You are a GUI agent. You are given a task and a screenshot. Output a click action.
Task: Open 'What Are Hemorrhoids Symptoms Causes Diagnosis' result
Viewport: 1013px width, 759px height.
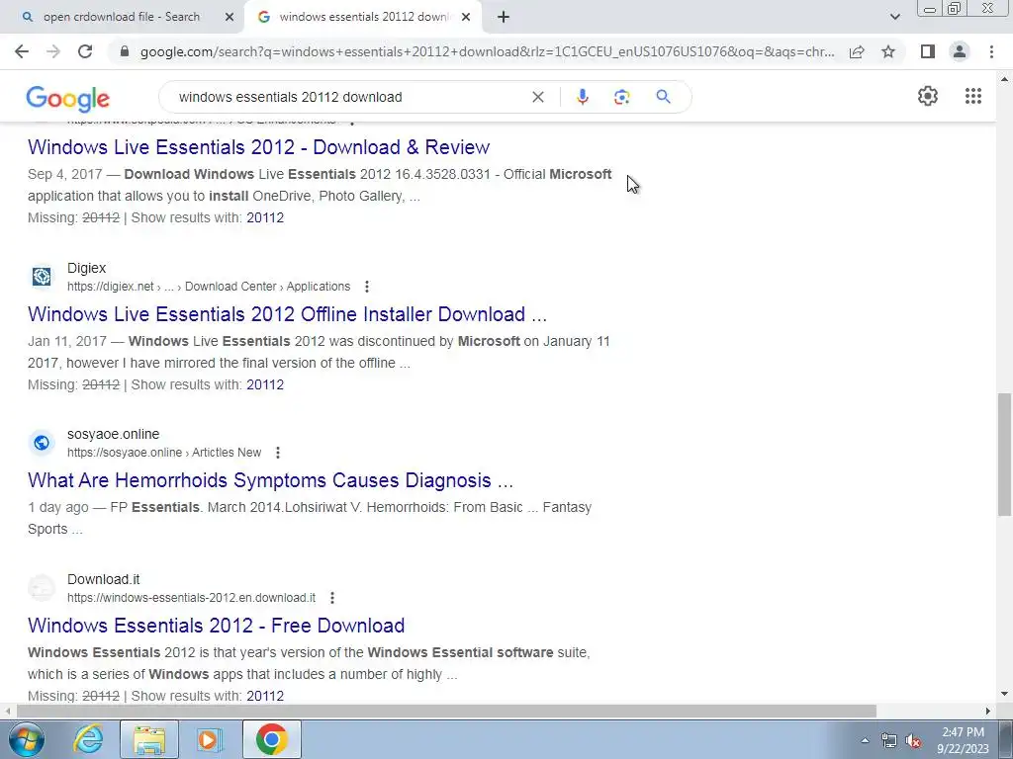point(270,481)
